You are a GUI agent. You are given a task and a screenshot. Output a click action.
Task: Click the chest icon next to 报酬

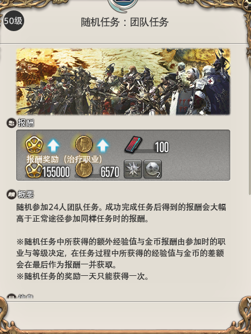(x=11, y=123)
